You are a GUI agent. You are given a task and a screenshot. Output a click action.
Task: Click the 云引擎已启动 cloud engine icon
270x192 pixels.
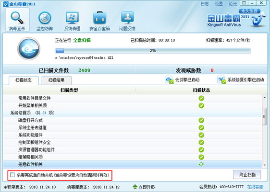click(x=169, y=80)
